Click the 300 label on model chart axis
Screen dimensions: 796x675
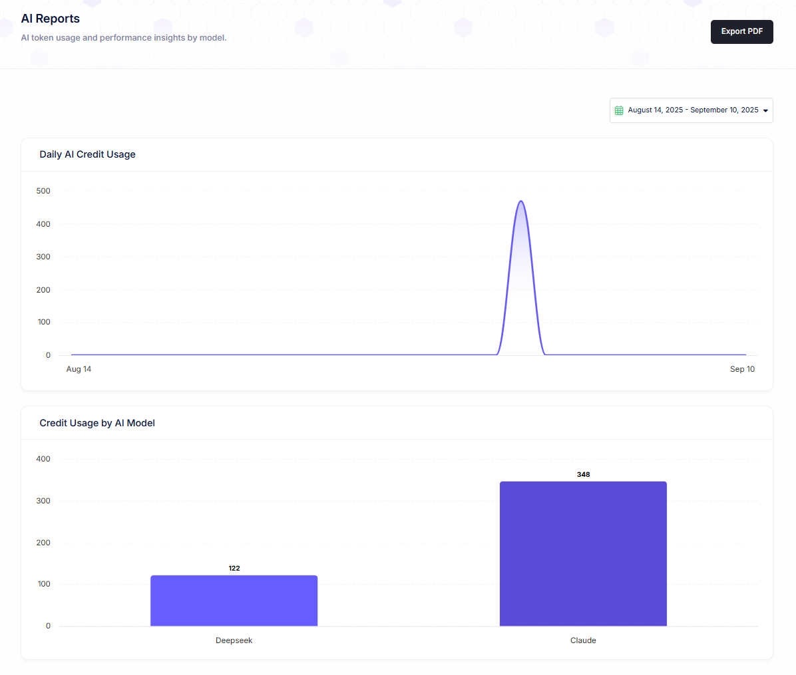click(x=43, y=501)
